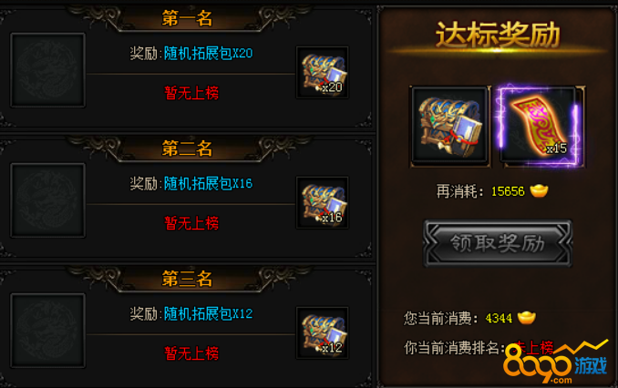Click the second place x16 treasure chest icon
The image size is (618, 388).
(323, 202)
